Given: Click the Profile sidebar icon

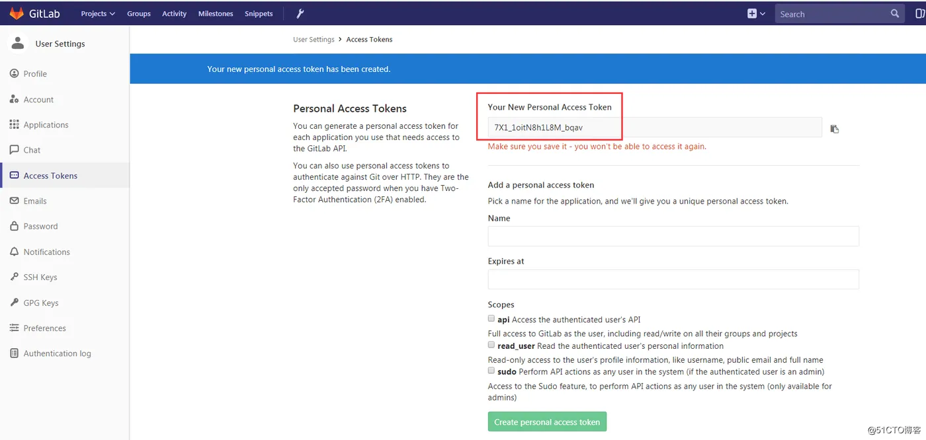Looking at the screenshot, I should (15, 73).
